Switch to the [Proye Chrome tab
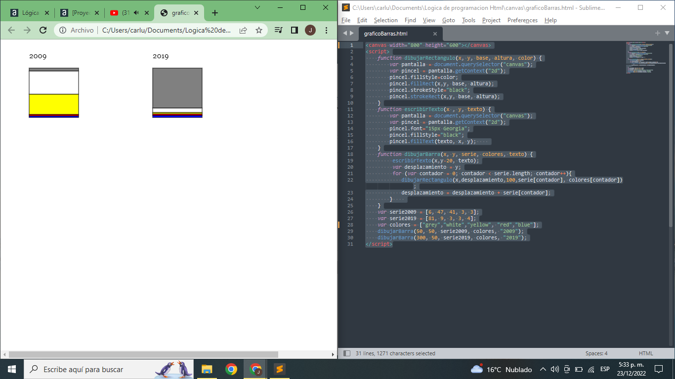The width and height of the screenshot is (675, 379). coord(80,13)
